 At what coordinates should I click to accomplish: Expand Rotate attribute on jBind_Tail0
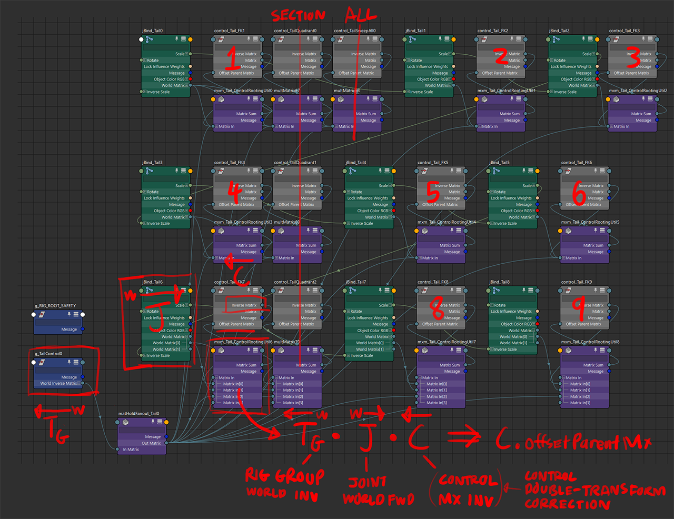click(x=144, y=61)
